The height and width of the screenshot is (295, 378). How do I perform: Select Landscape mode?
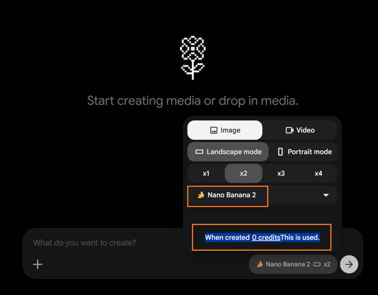coord(228,151)
